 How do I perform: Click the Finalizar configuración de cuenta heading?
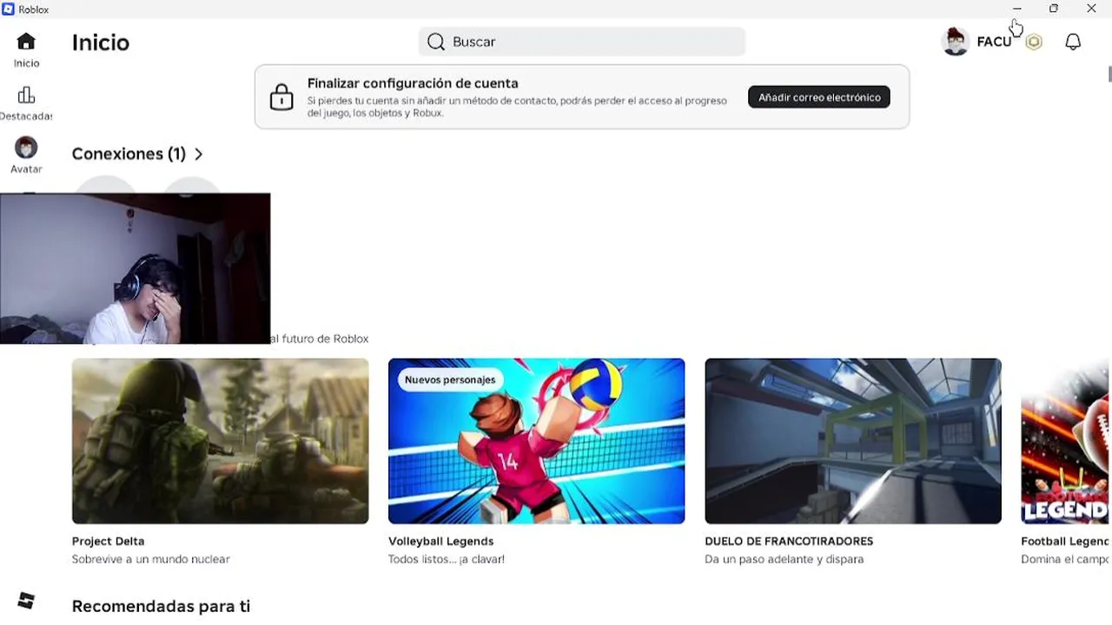[413, 83]
